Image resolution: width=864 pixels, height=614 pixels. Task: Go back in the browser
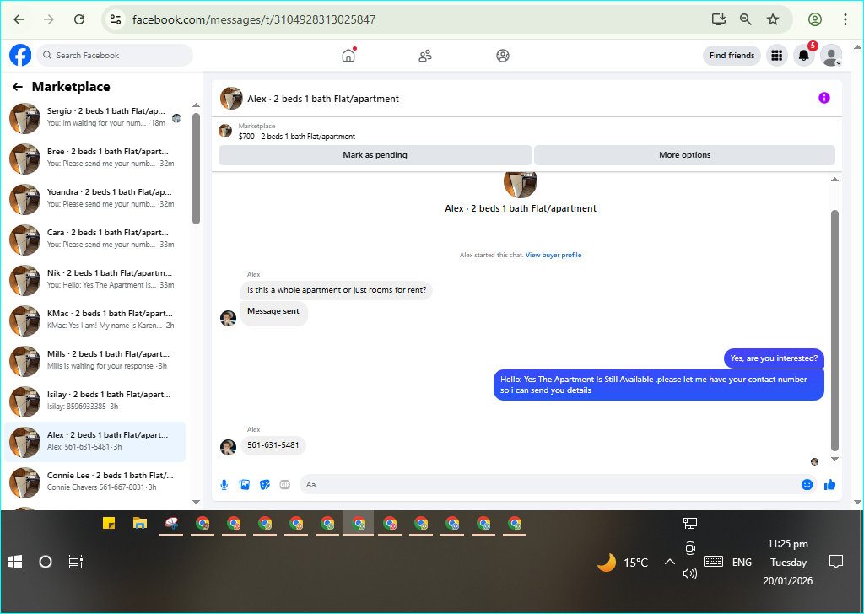tap(19, 19)
